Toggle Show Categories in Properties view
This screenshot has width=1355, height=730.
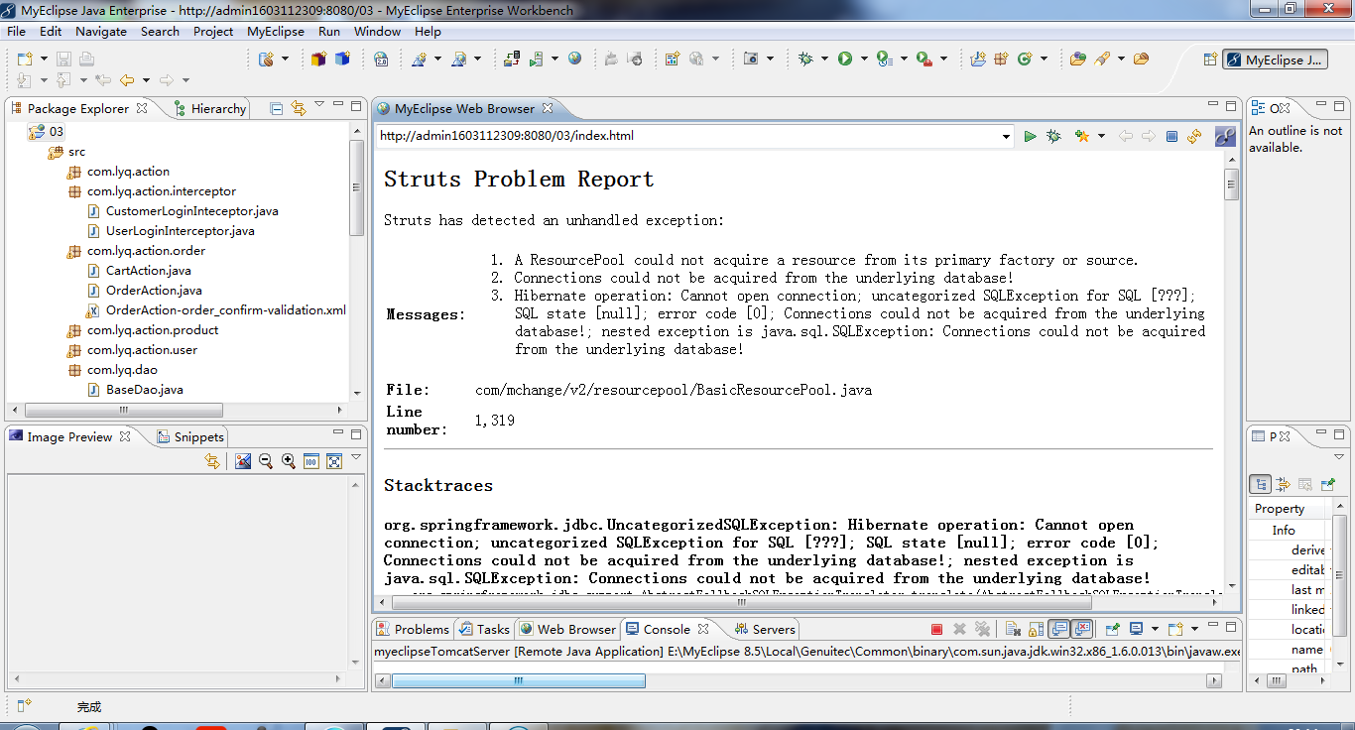pyautogui.click(x=1260, y=484)
